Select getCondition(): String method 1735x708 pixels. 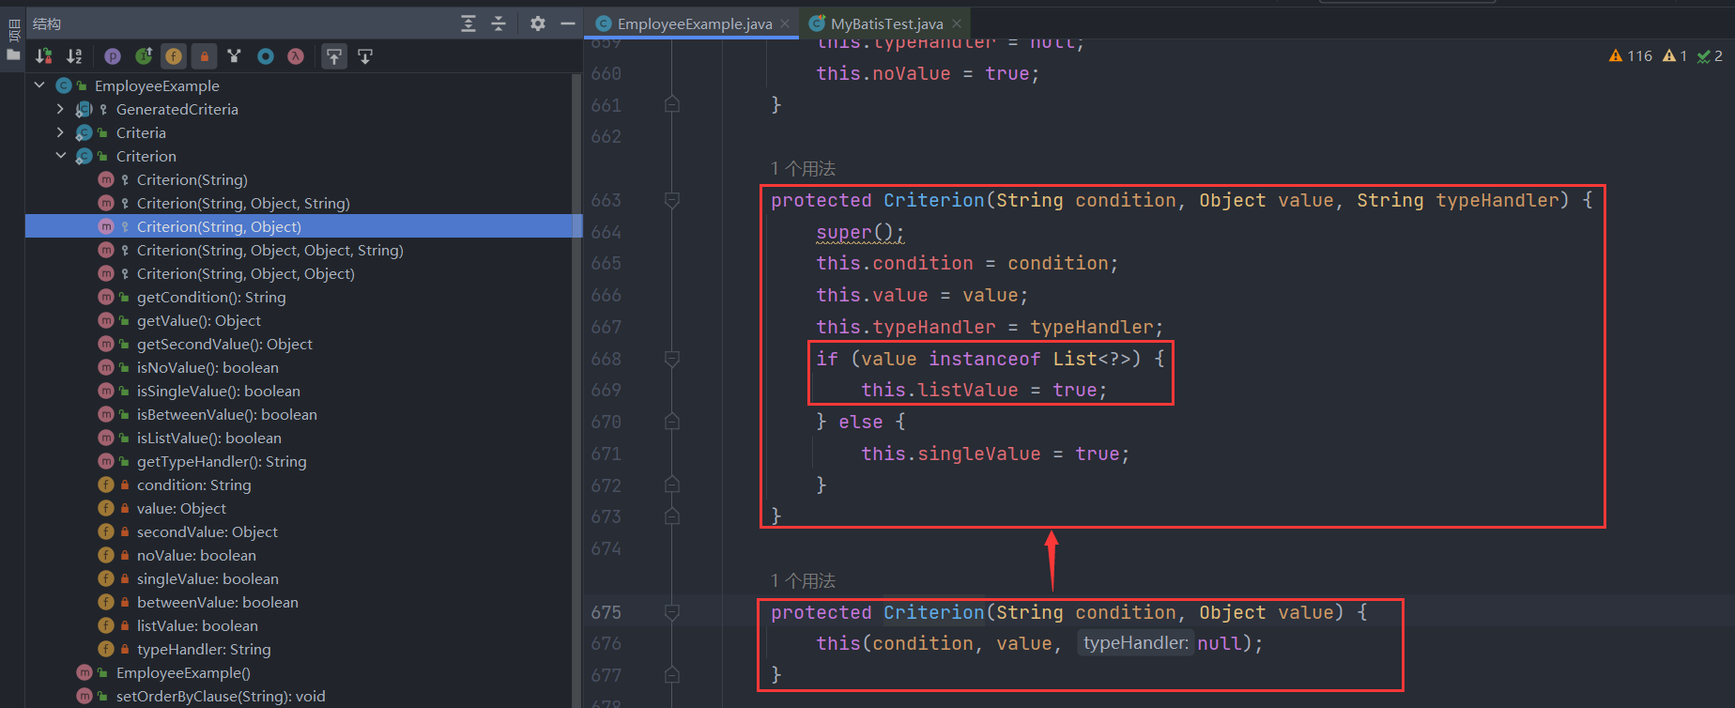(211, 297)
